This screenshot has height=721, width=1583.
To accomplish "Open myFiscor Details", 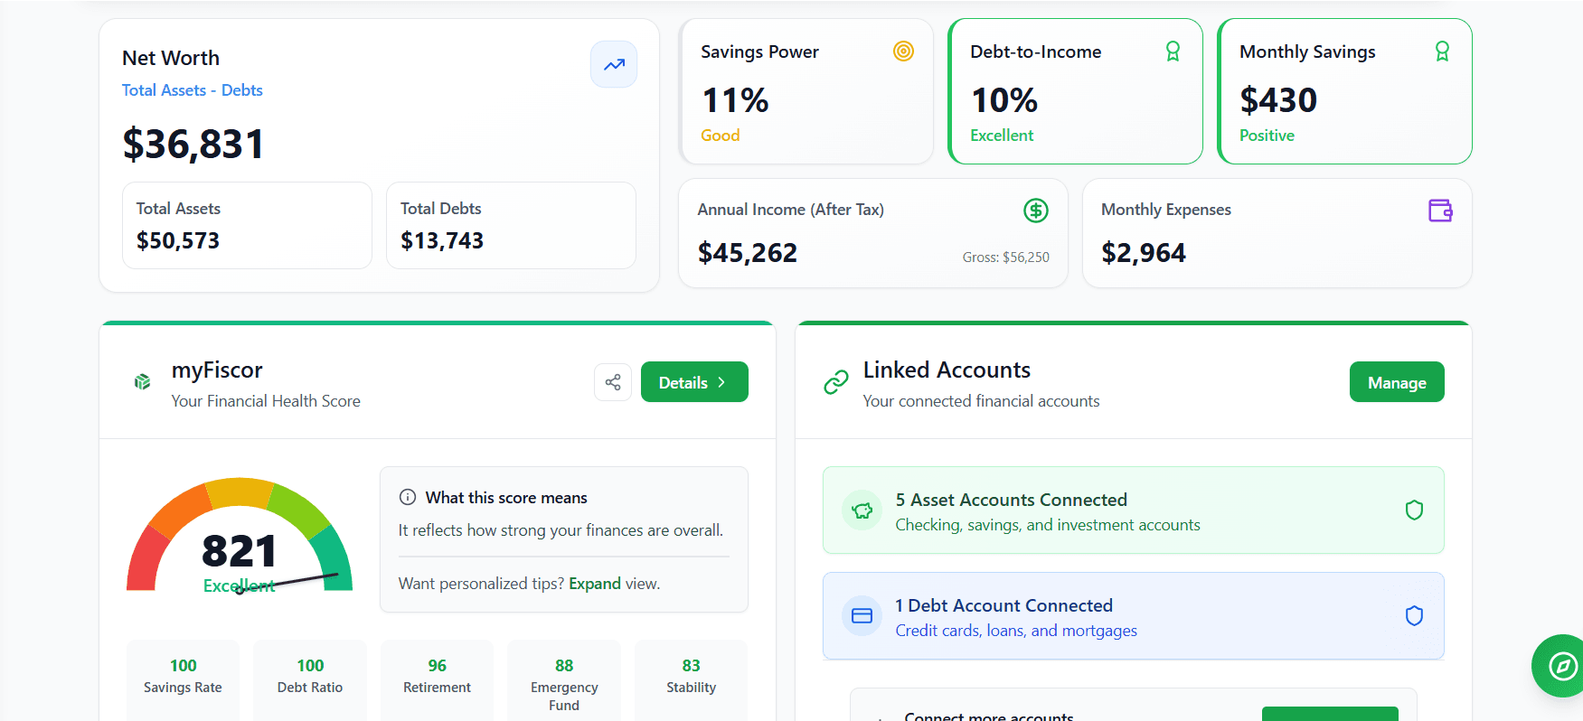I will point(693,382).
